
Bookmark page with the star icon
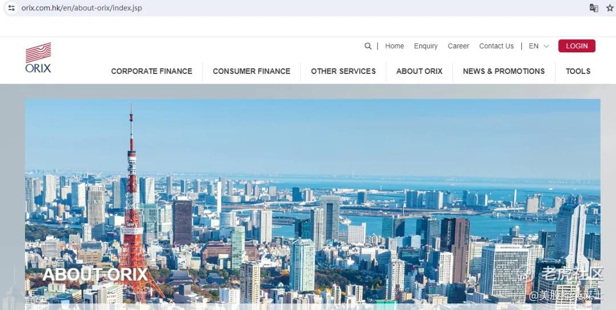610,8
